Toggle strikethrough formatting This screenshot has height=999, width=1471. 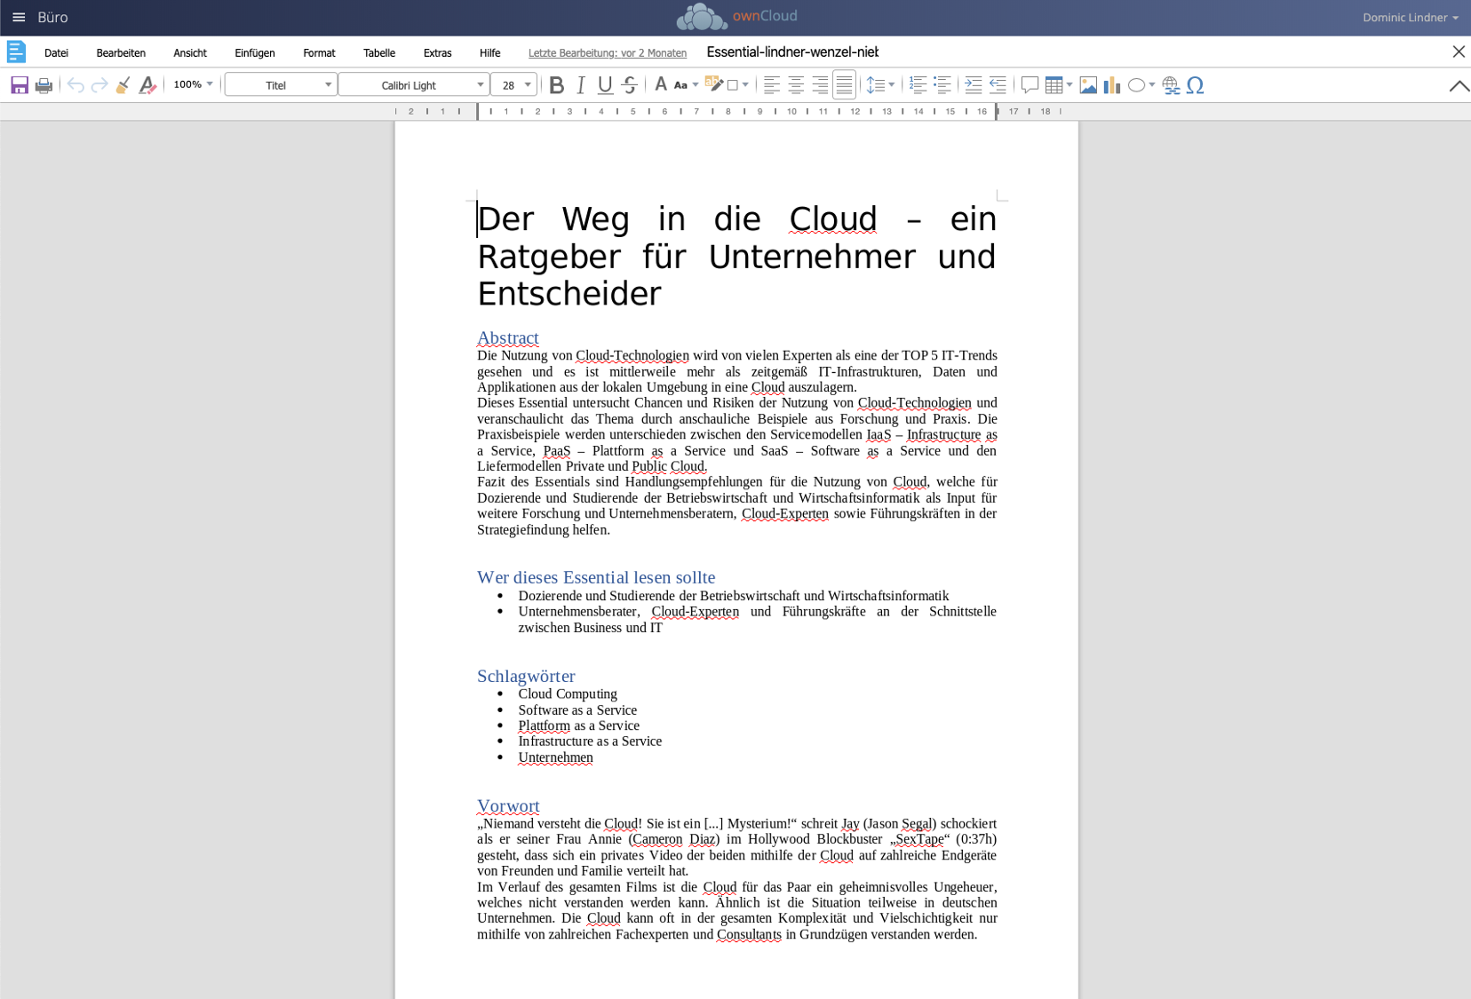[630, 85]
